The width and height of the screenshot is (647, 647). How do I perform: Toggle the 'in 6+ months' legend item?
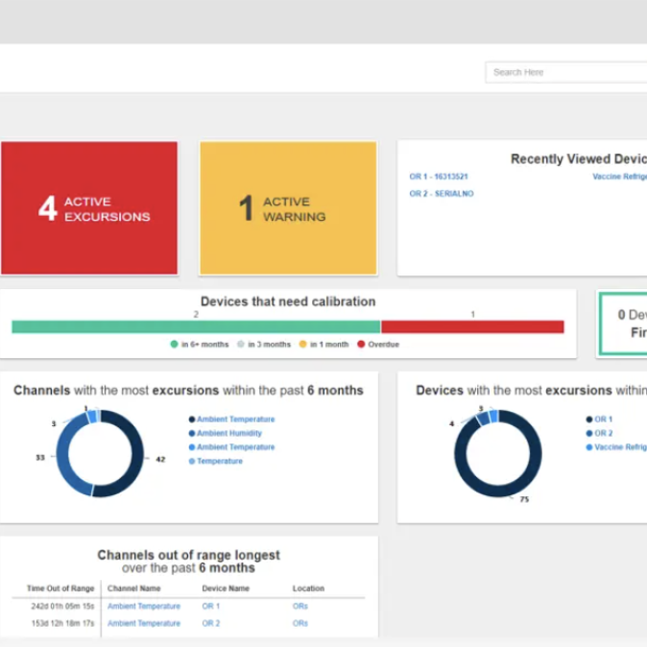tap(201, 344)
